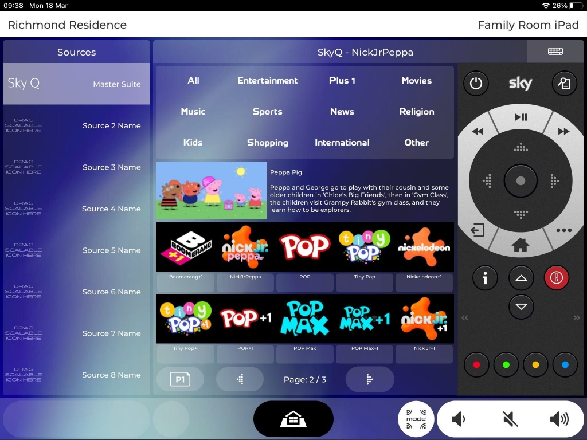587x440 pixels.
Task: Open the search icon on the Sky remote
Action: tap(565, 83)
